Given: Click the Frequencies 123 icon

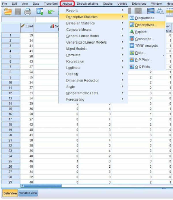Looking at the screenshot, I should (x=132, y=18).
